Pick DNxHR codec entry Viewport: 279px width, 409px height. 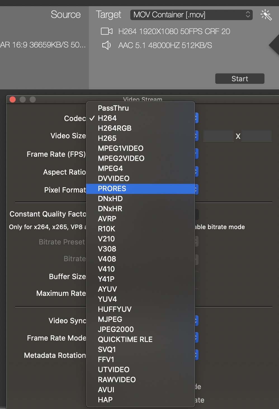tap(110, 209)
